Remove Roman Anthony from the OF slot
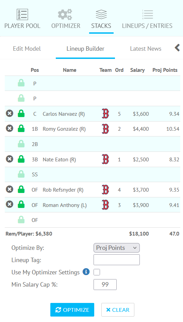183x322 pixels. 10,205
